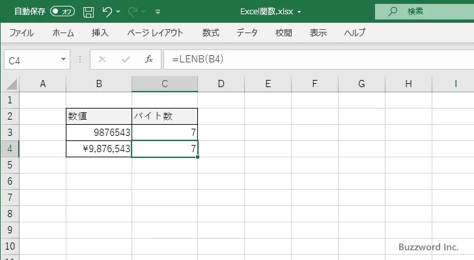Select row 1 header
This screenshot has height=260, width=474.
click(x=10, y=100)
